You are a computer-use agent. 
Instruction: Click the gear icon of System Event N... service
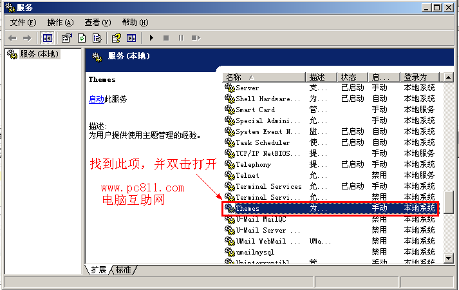point(230,131)
